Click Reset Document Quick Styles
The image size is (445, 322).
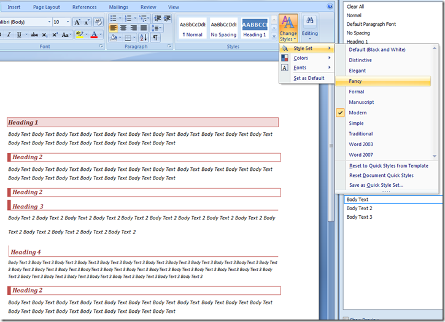[x=381, y=175]
